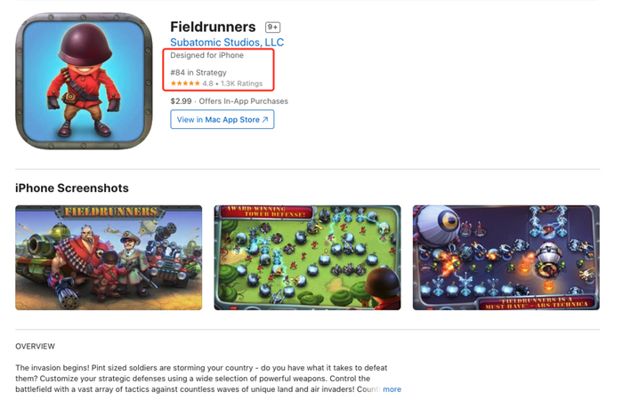
Task: Click Designed for iPhone label
Action: pyautogui.click(x=206, y=56)
